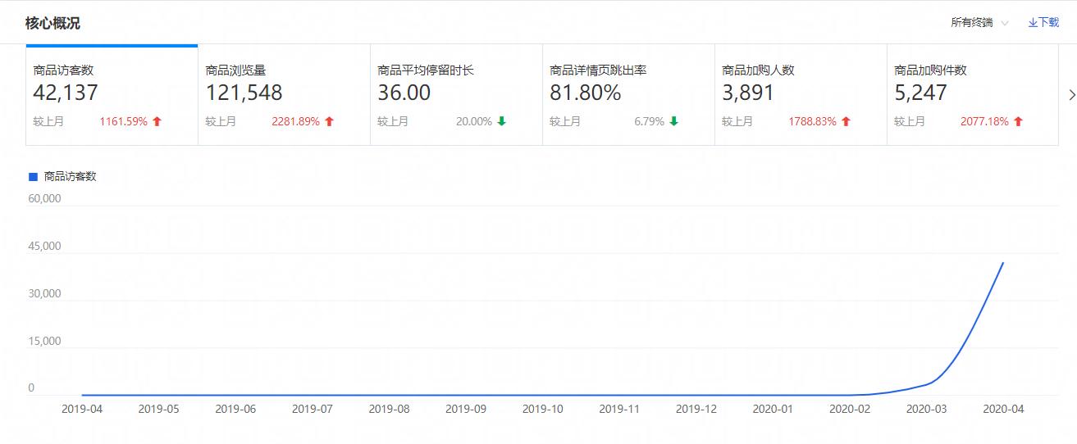Open the 商品加购件数 metric card

[x=973, y=95]
